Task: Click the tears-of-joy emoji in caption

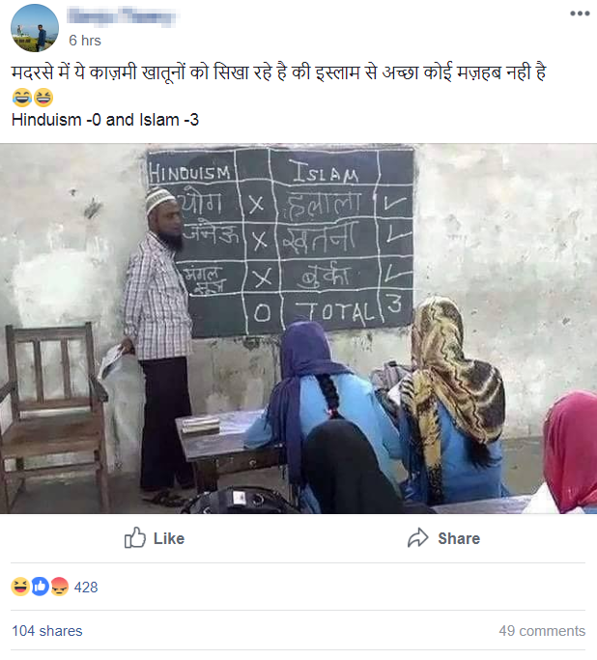Action: (22, 98)
